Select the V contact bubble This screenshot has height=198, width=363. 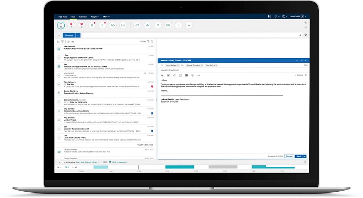coord(158,25)
